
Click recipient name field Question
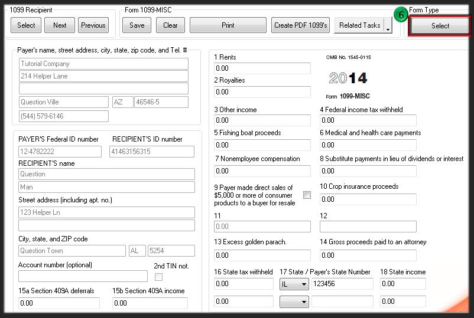[106, 174]
